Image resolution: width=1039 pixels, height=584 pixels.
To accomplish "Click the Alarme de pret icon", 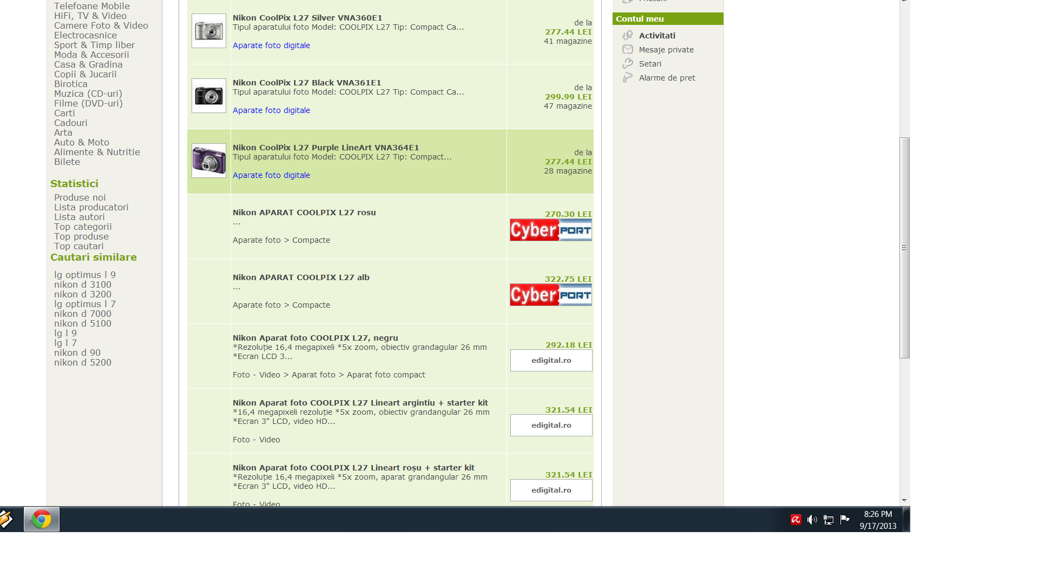I will coord(628,78).
